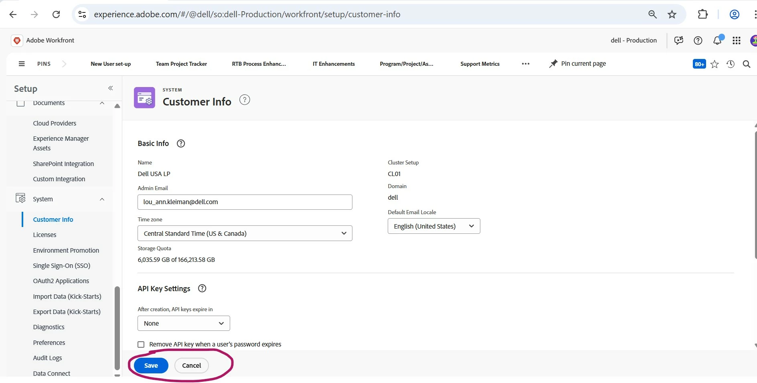
Task: Click the API Key Settings help icon
Action: [202, 288]
